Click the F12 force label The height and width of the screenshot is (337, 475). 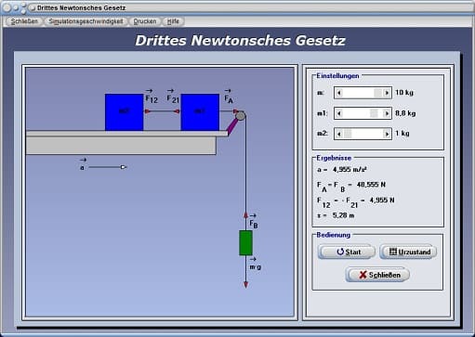pyautogui.click(x=152, y=97)
